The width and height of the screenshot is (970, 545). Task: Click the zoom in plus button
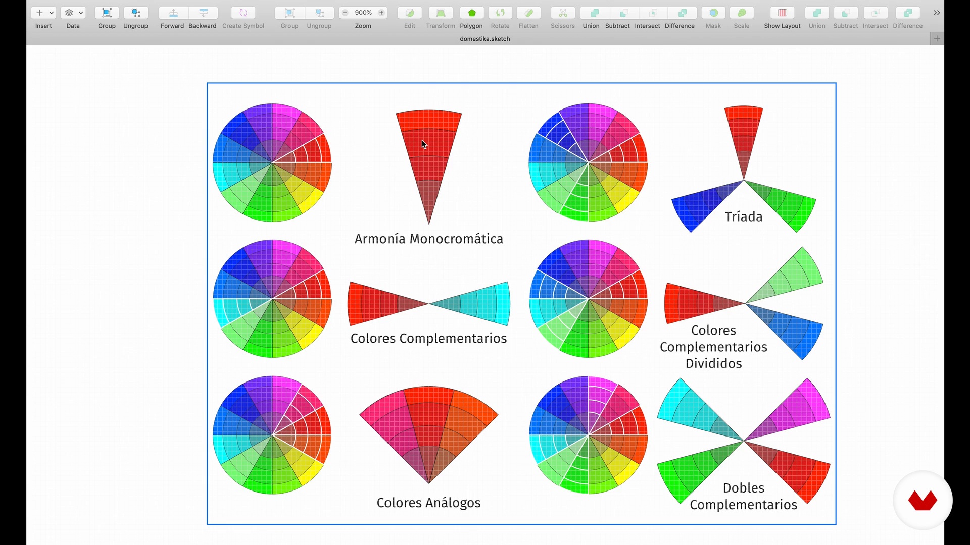coord(381,13)
